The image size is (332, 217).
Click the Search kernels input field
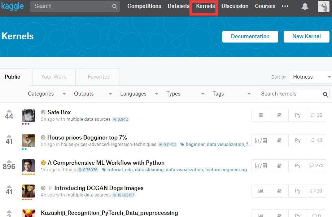coord(290,94)
